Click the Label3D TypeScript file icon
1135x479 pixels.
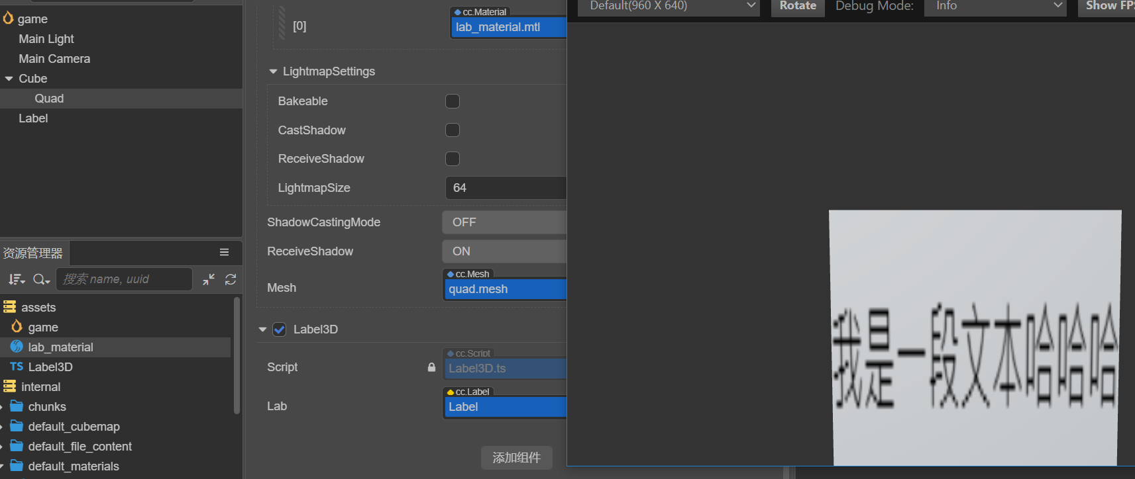pos(17,367)
